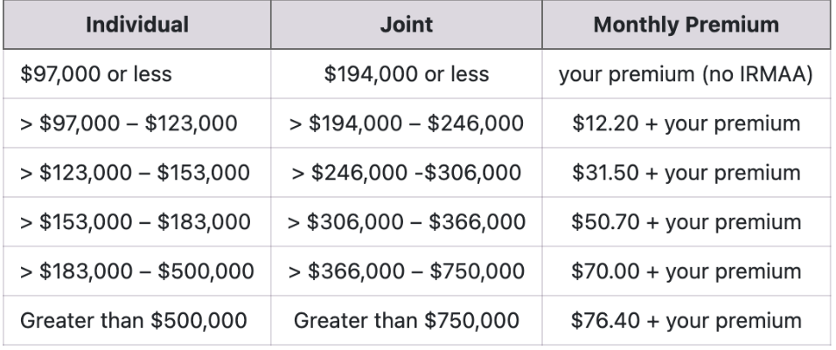Select the > $123,000 – $153,000 cell
Viewport: 836px width, 350px height.
[x=137, y=172]
